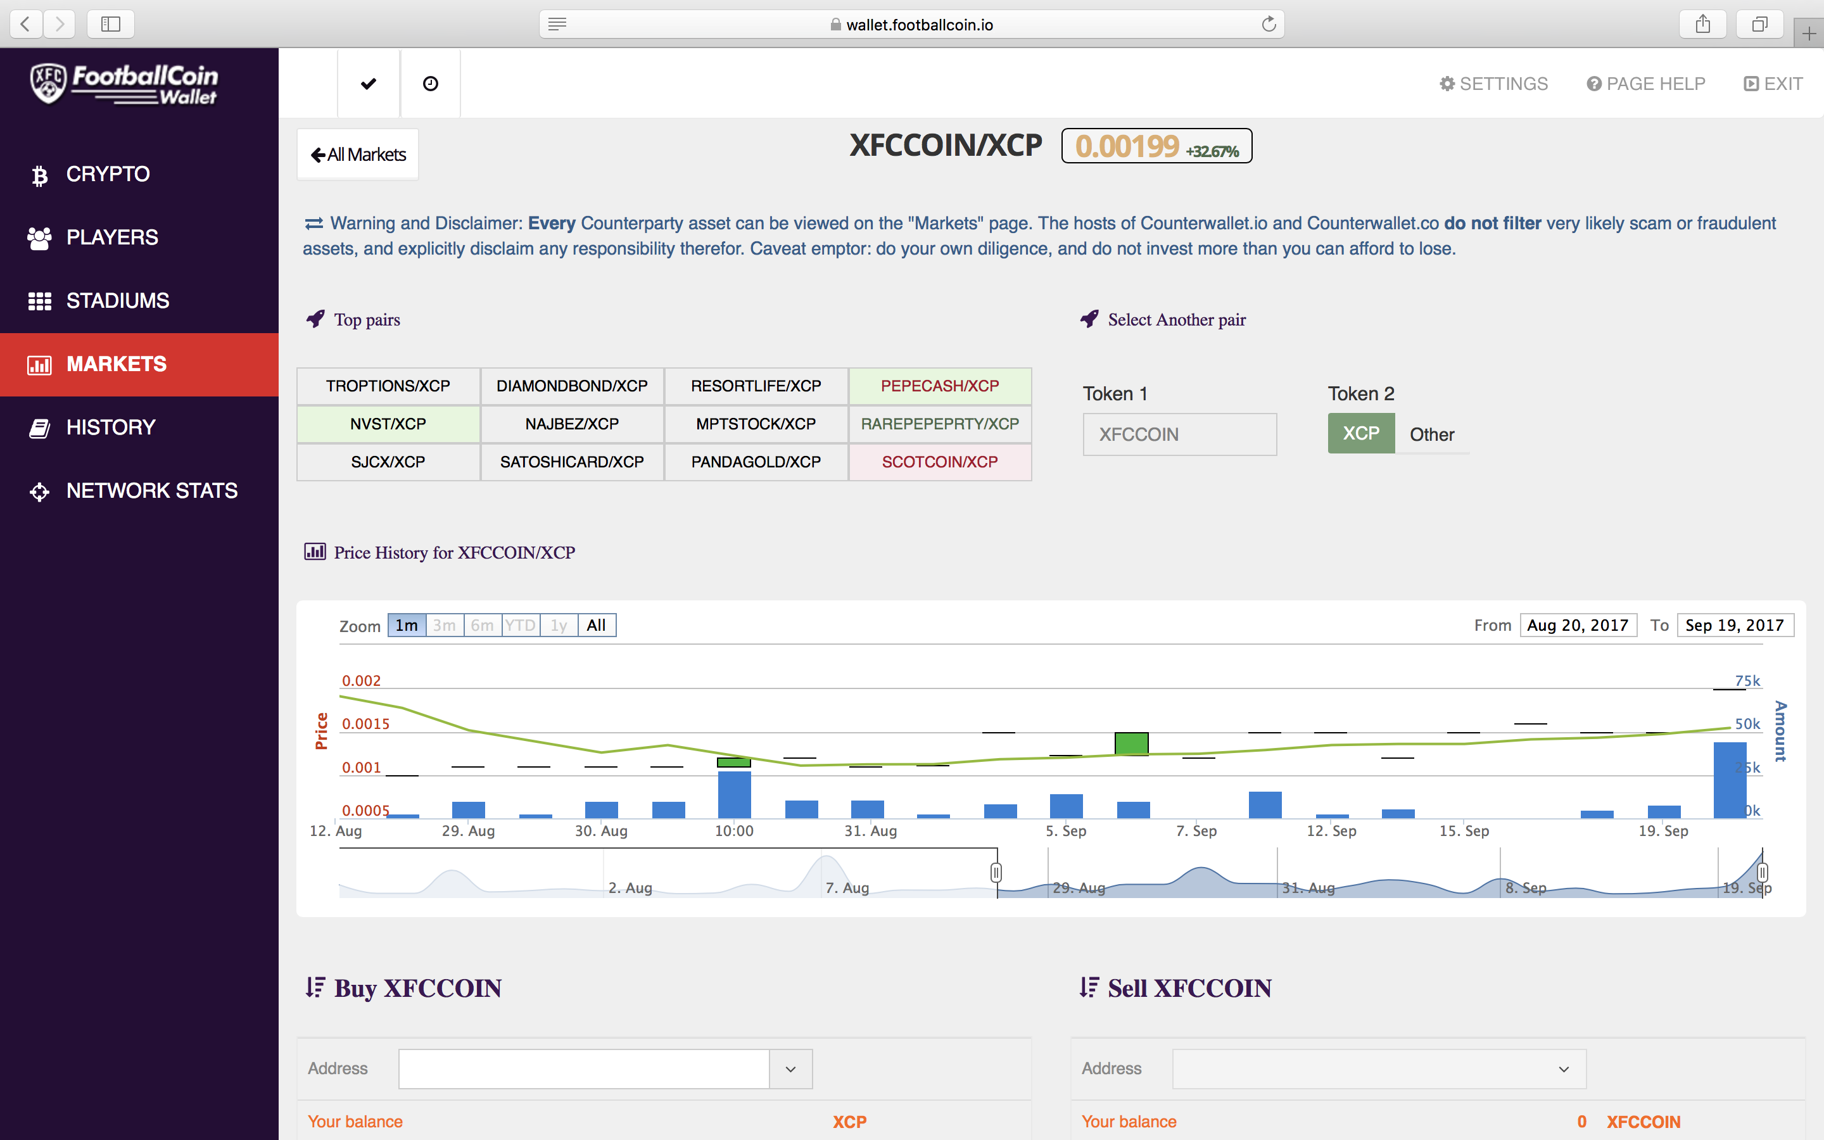Screen dimensions: 1824x1140
Task: Click the Safari address bar URL
Action: [x=920, y=24]
